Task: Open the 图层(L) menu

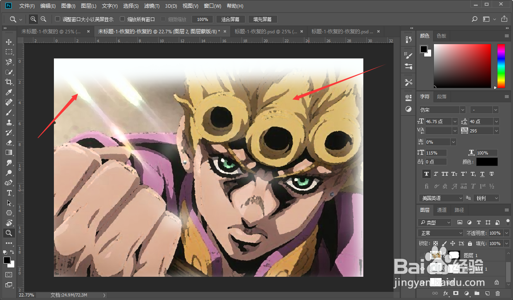Action: [89, 6]
